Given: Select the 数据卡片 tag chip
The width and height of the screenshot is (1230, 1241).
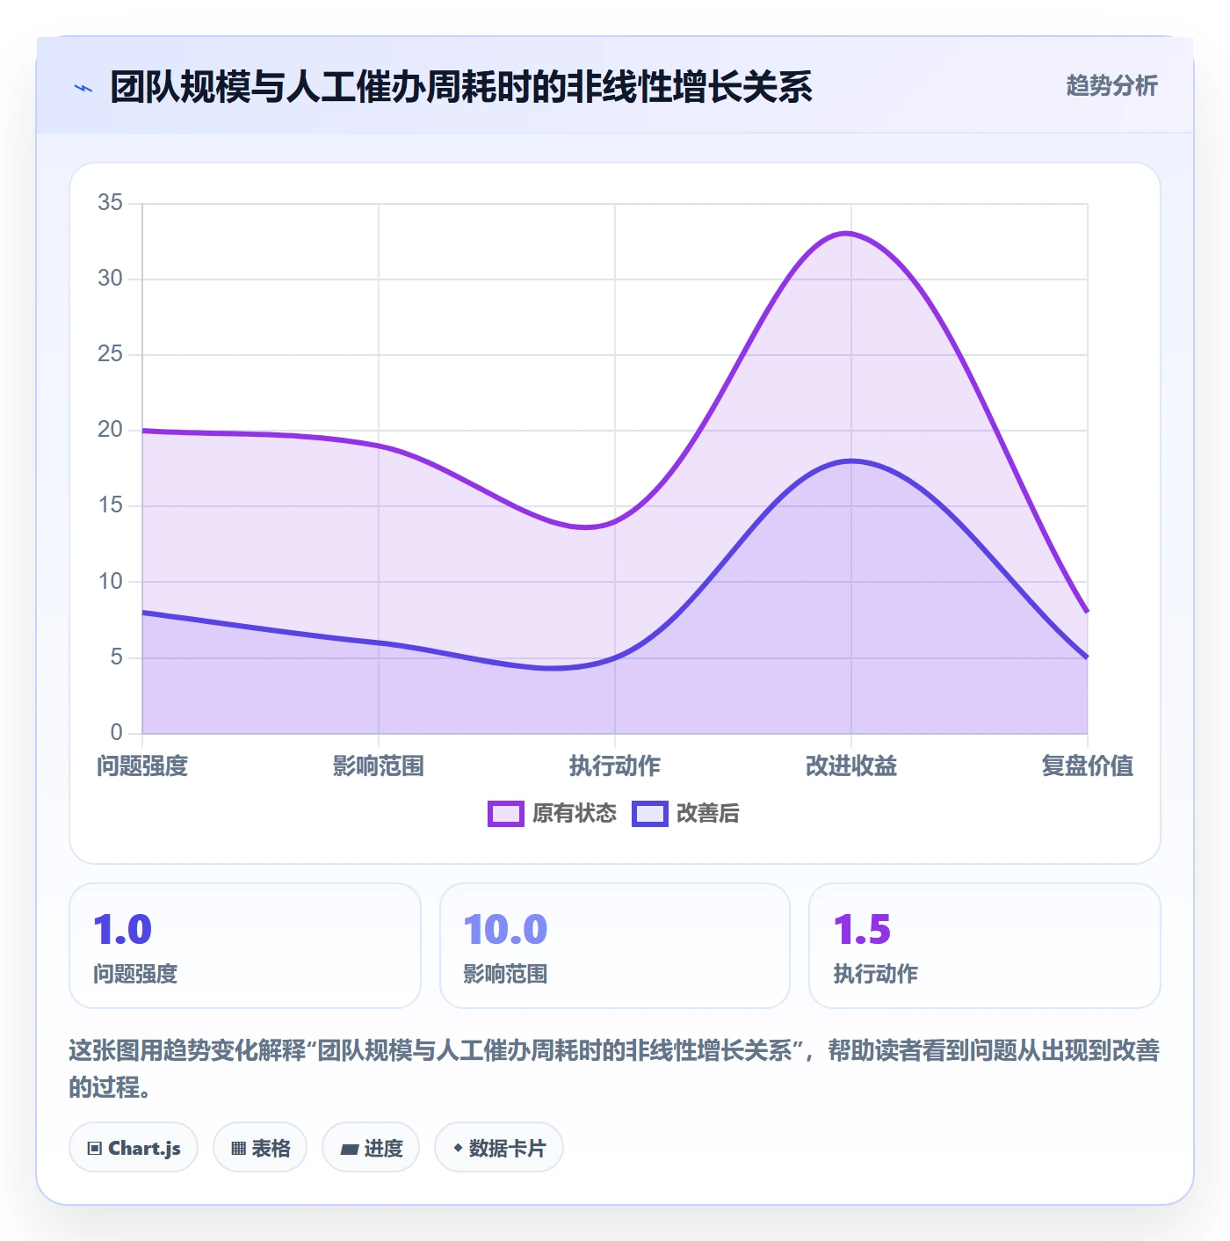Looking at the screenshot, I should click(x=499, y=1148).
